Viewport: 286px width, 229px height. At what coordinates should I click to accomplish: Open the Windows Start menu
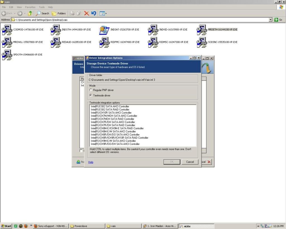[x=6, y=226]
